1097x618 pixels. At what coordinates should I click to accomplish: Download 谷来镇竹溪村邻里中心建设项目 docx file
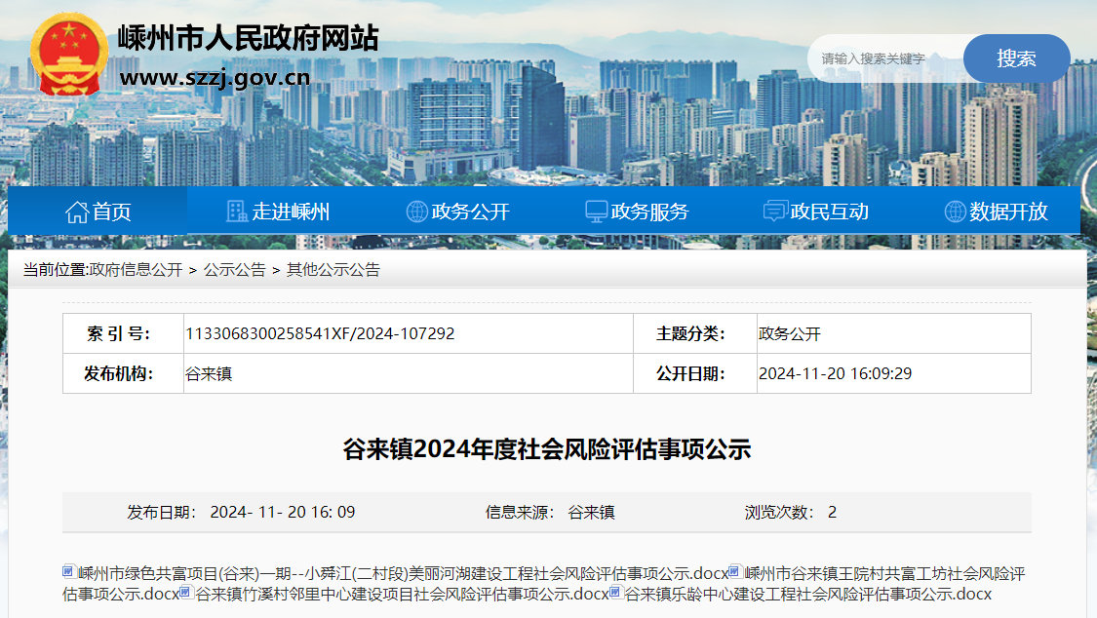coord(402,594)
